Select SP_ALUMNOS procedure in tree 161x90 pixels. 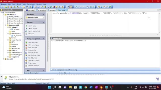pos(18,36)
